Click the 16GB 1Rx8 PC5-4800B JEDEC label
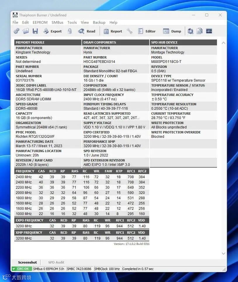 [46, 90]
